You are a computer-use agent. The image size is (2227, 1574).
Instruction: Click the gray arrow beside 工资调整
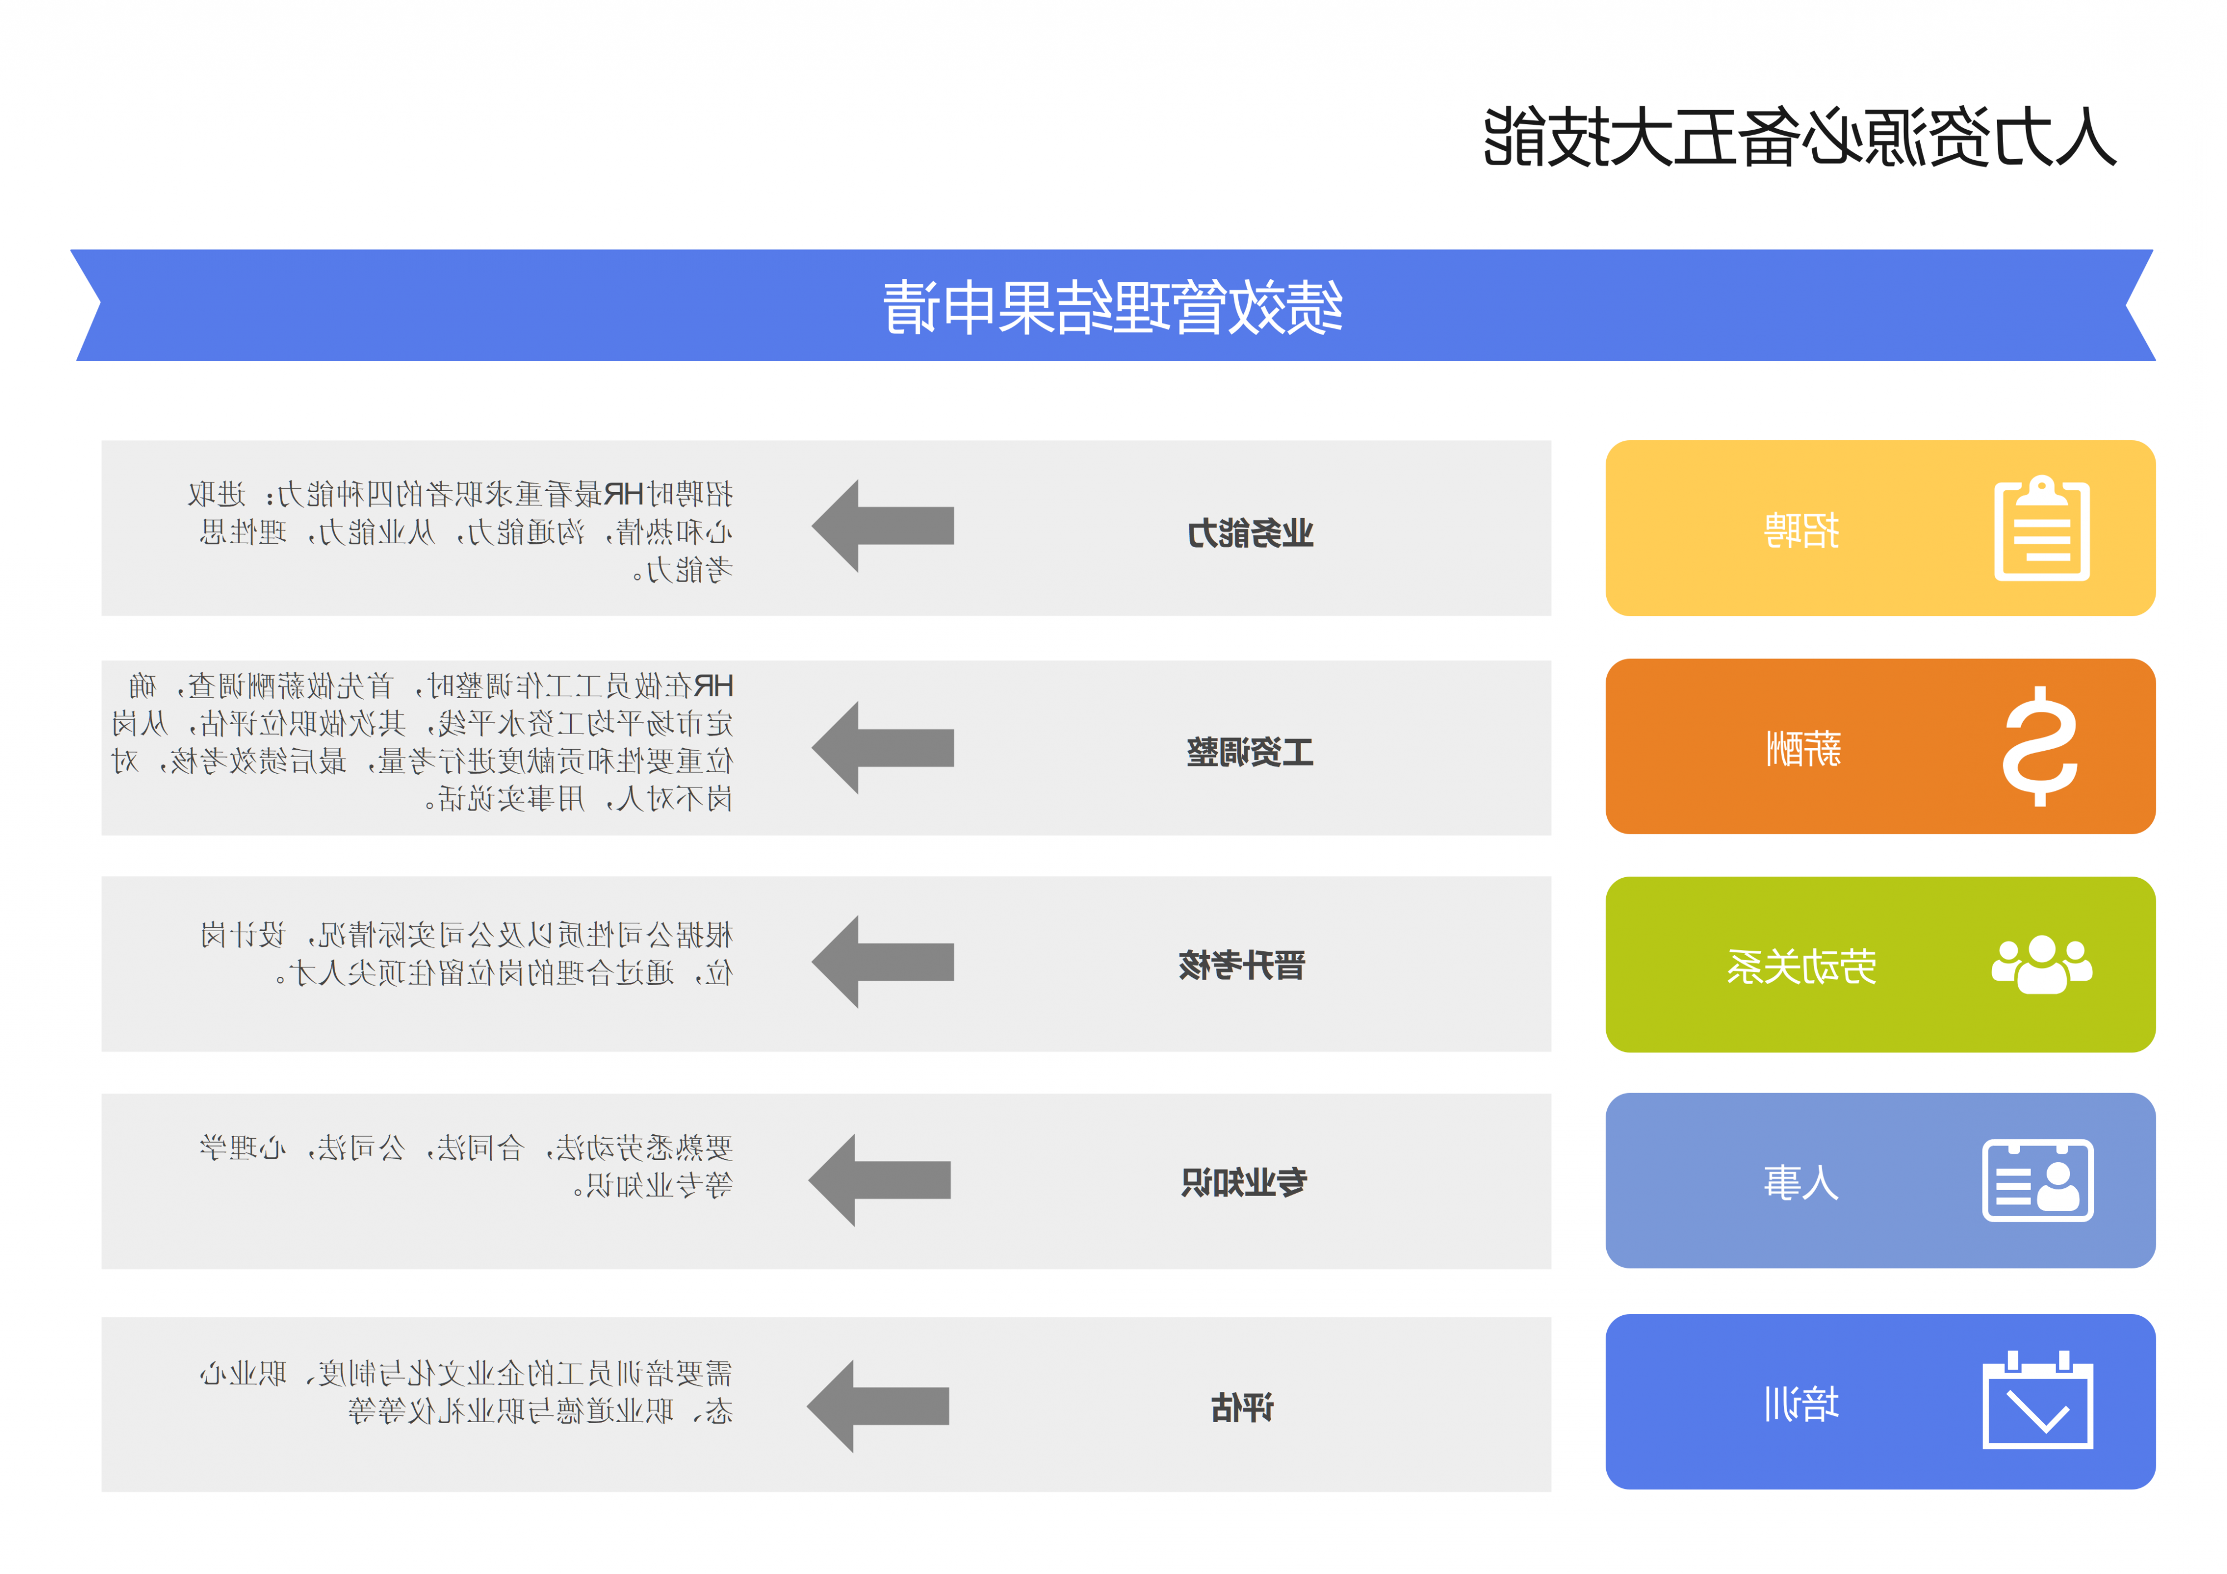click(882, 747)
